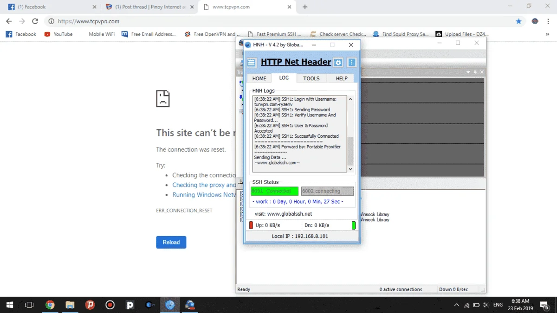Screen dimensions: 557x313
Task: Close the www.tcpvpn.com tab
Action: [x=289, y=7]
